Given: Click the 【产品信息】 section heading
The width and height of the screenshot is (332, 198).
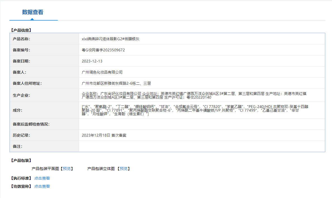Looking at the screenshot, I should [21, 30].
